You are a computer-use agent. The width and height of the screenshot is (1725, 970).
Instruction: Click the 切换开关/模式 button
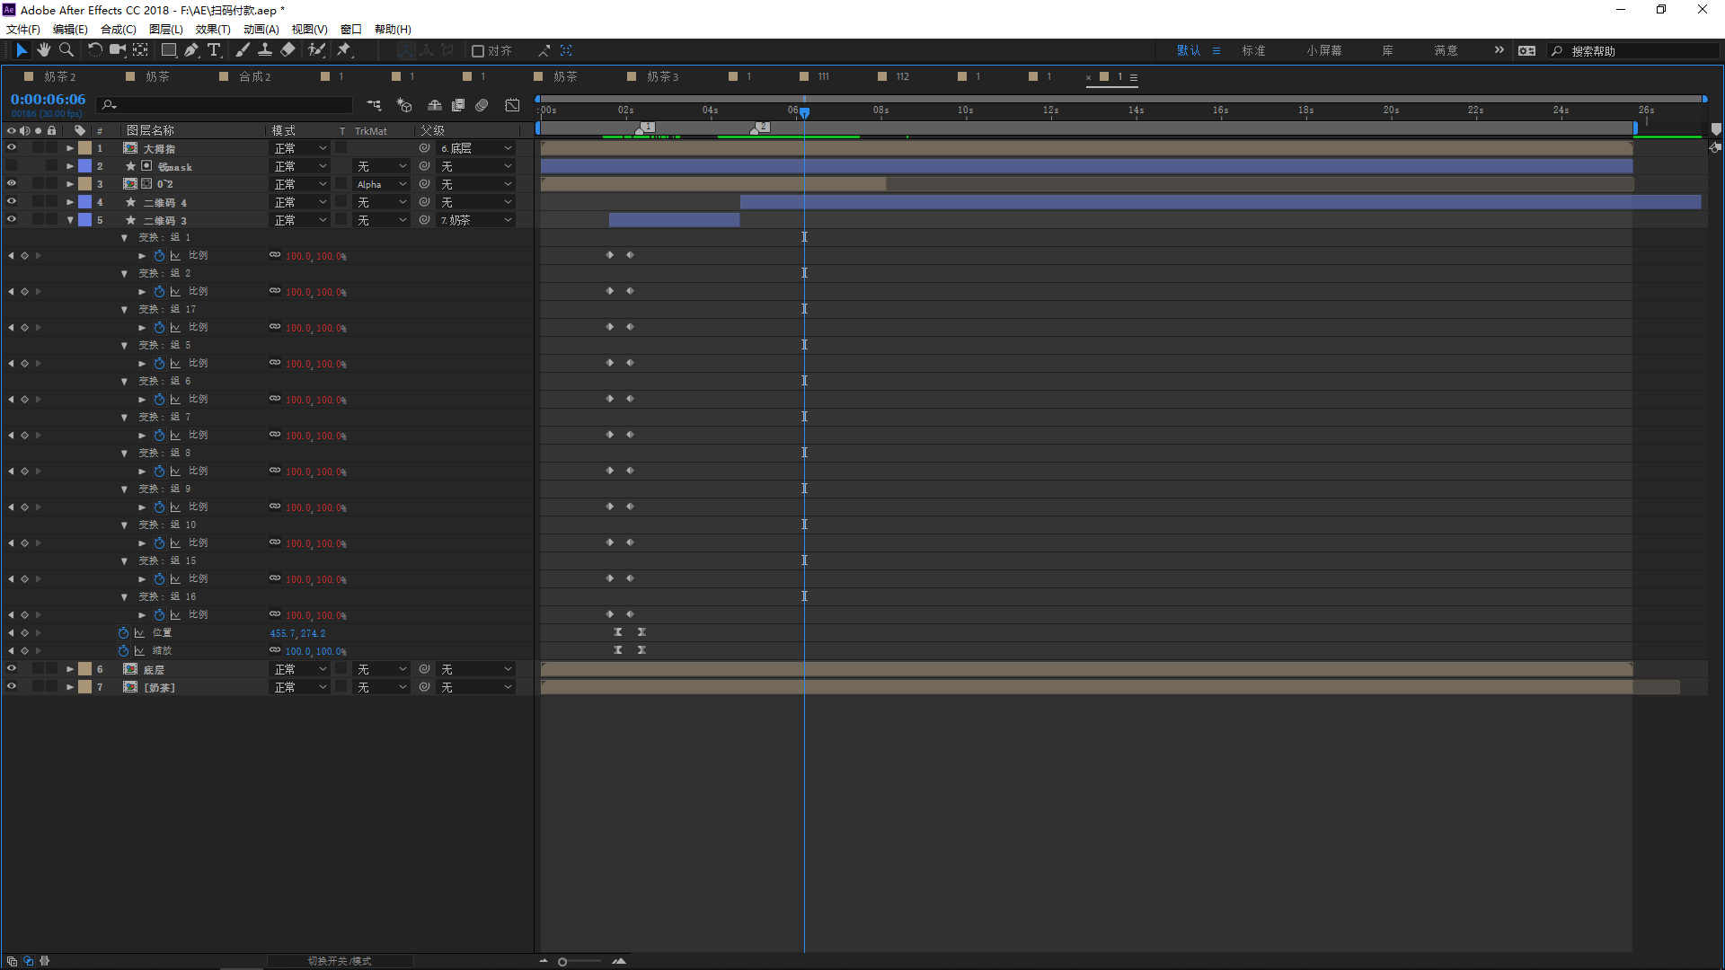coord(340,961)
